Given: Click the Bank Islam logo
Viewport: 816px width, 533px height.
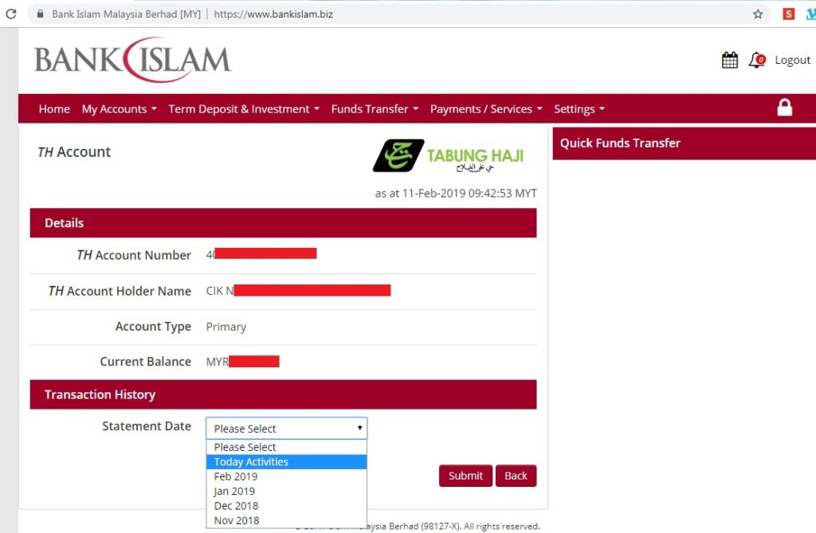Looking at the screenshot, I should (133, 59).
